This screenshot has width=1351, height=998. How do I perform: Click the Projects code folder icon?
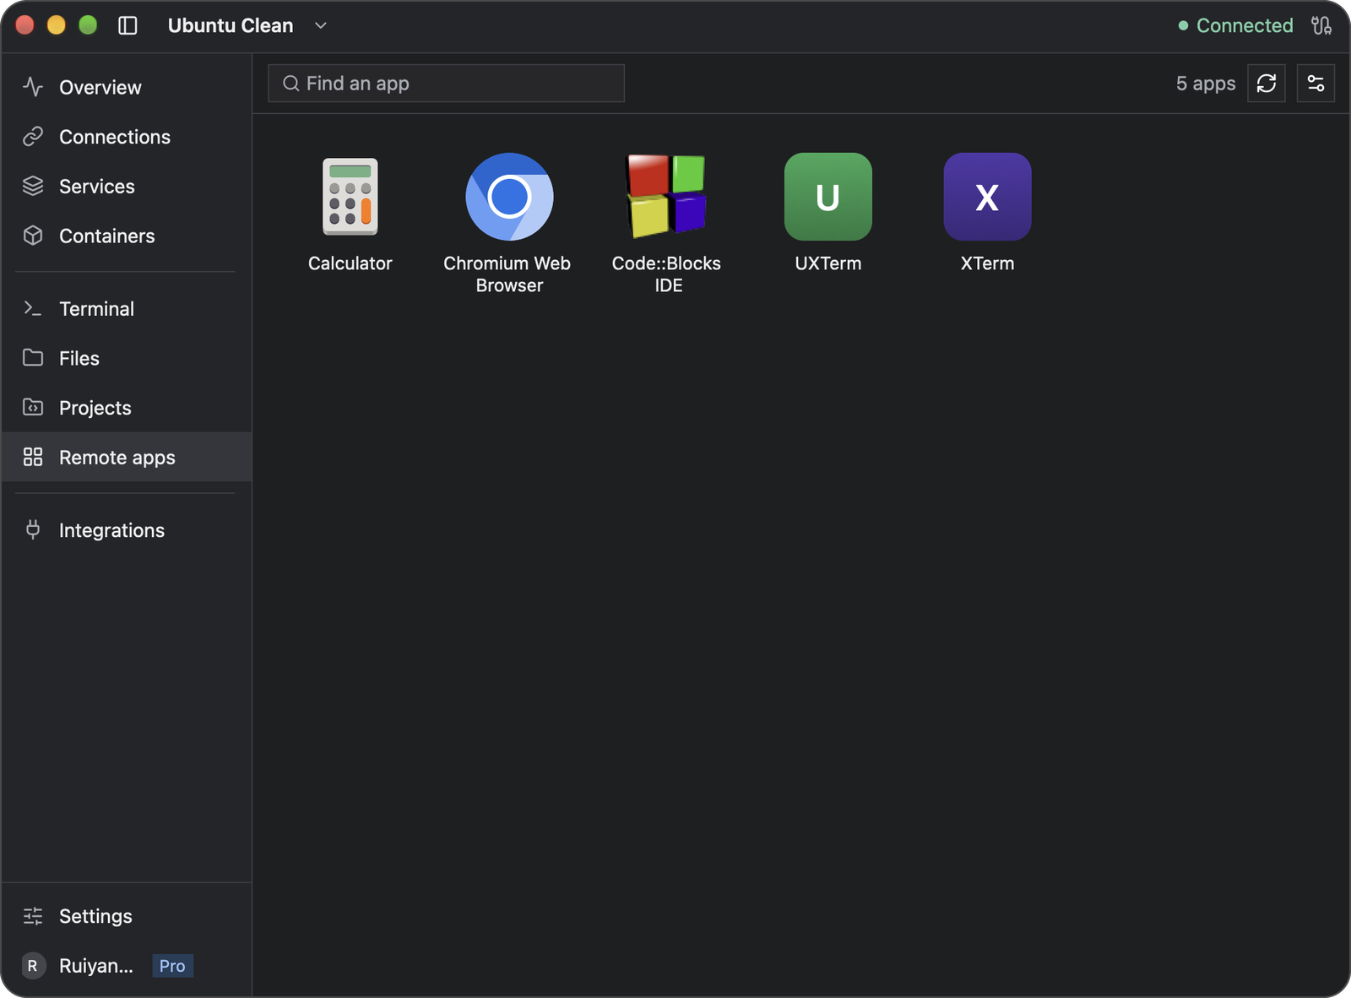pos(33,408)
